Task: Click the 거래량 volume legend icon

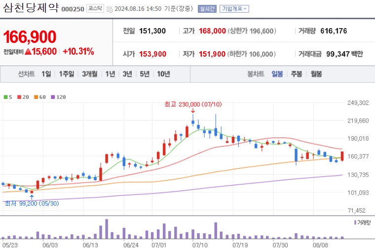Action: (x=355, y=222)
